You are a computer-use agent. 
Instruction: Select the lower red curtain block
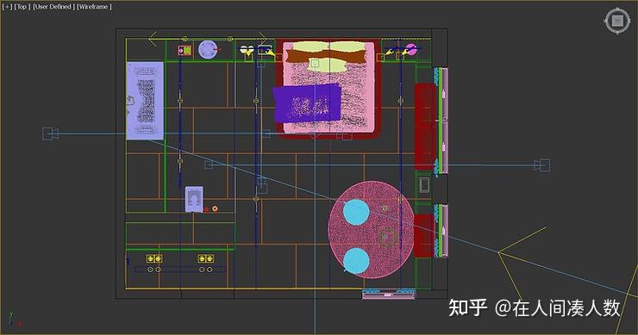(x=423, y=235)
